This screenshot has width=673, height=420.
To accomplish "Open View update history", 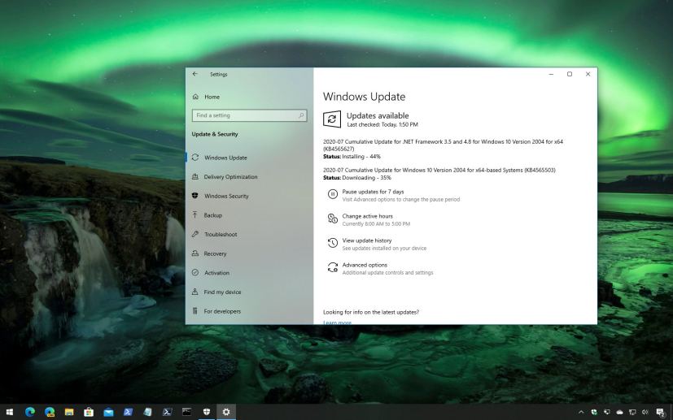I will coord(367,240).
